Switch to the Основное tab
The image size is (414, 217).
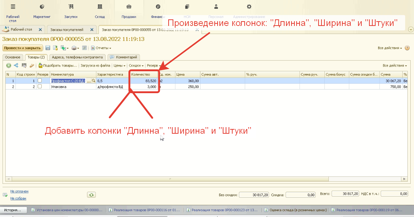tap(12, 57)
